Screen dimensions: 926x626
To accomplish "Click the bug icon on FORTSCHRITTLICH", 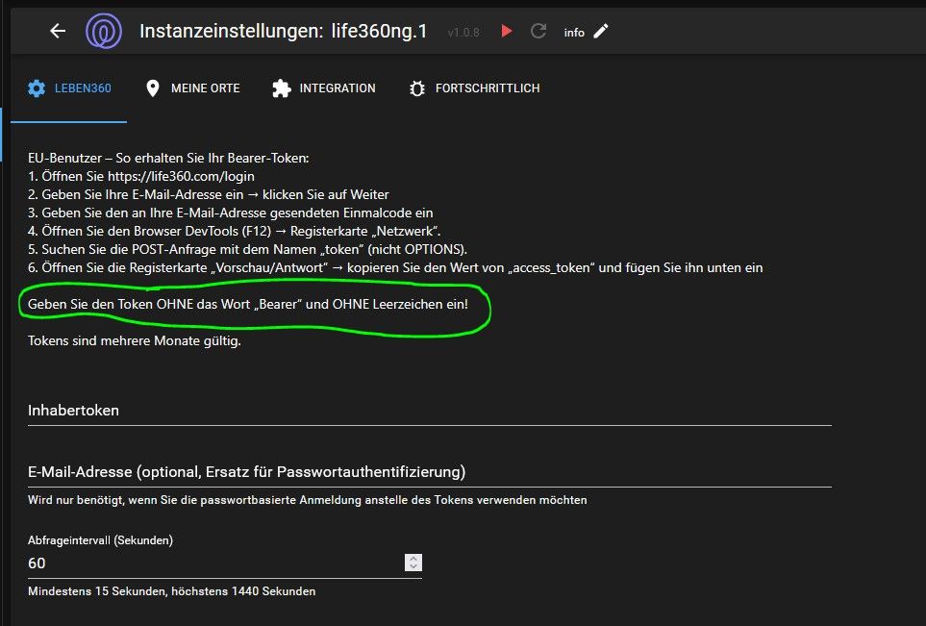I will (x=417, y=88).
